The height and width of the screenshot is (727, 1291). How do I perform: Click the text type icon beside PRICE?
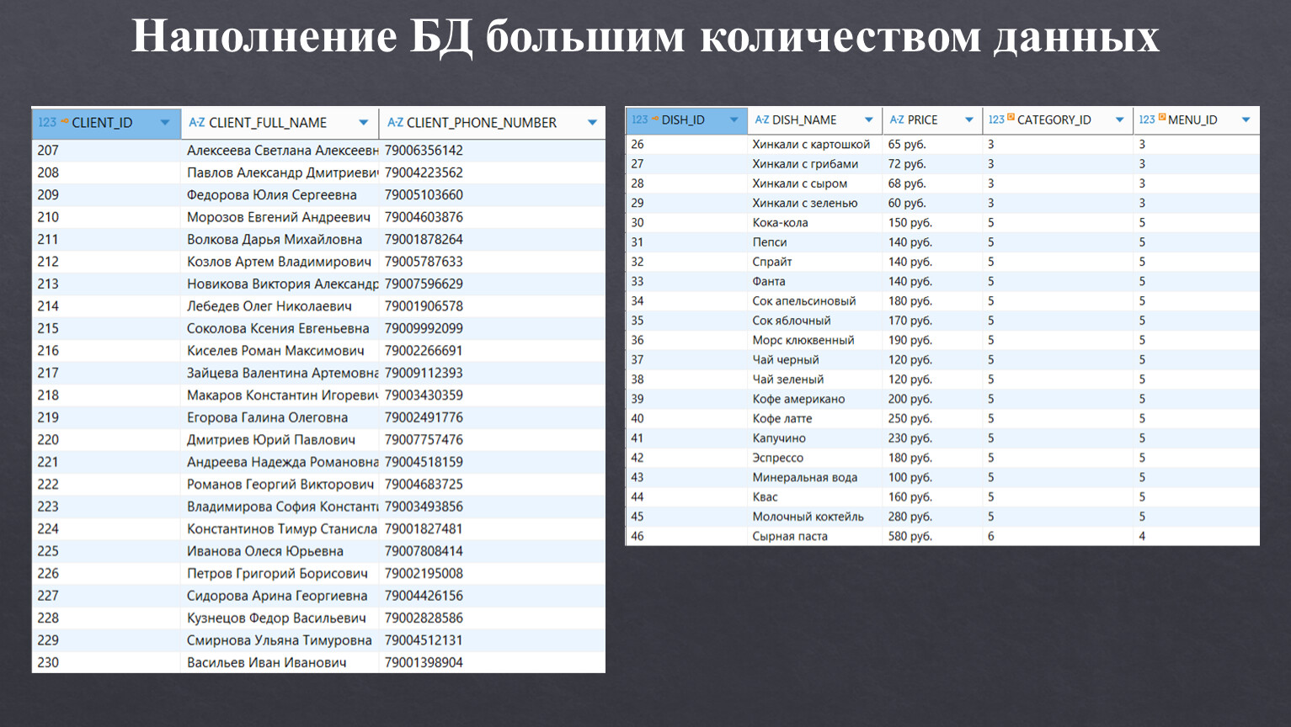(x=897, y=120)
